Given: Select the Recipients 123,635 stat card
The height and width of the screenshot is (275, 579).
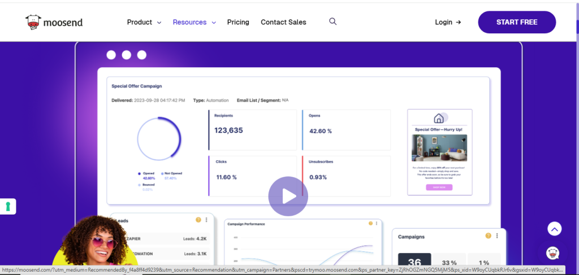Looking at the screenshot, I should 252,130.
